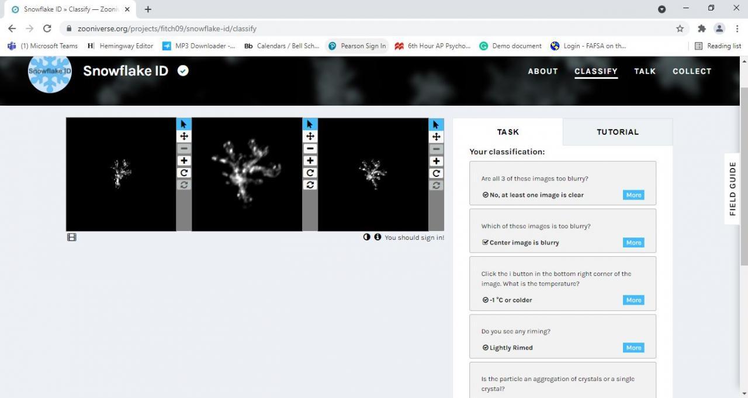Rotate the right snowflake image

[436, 173]
